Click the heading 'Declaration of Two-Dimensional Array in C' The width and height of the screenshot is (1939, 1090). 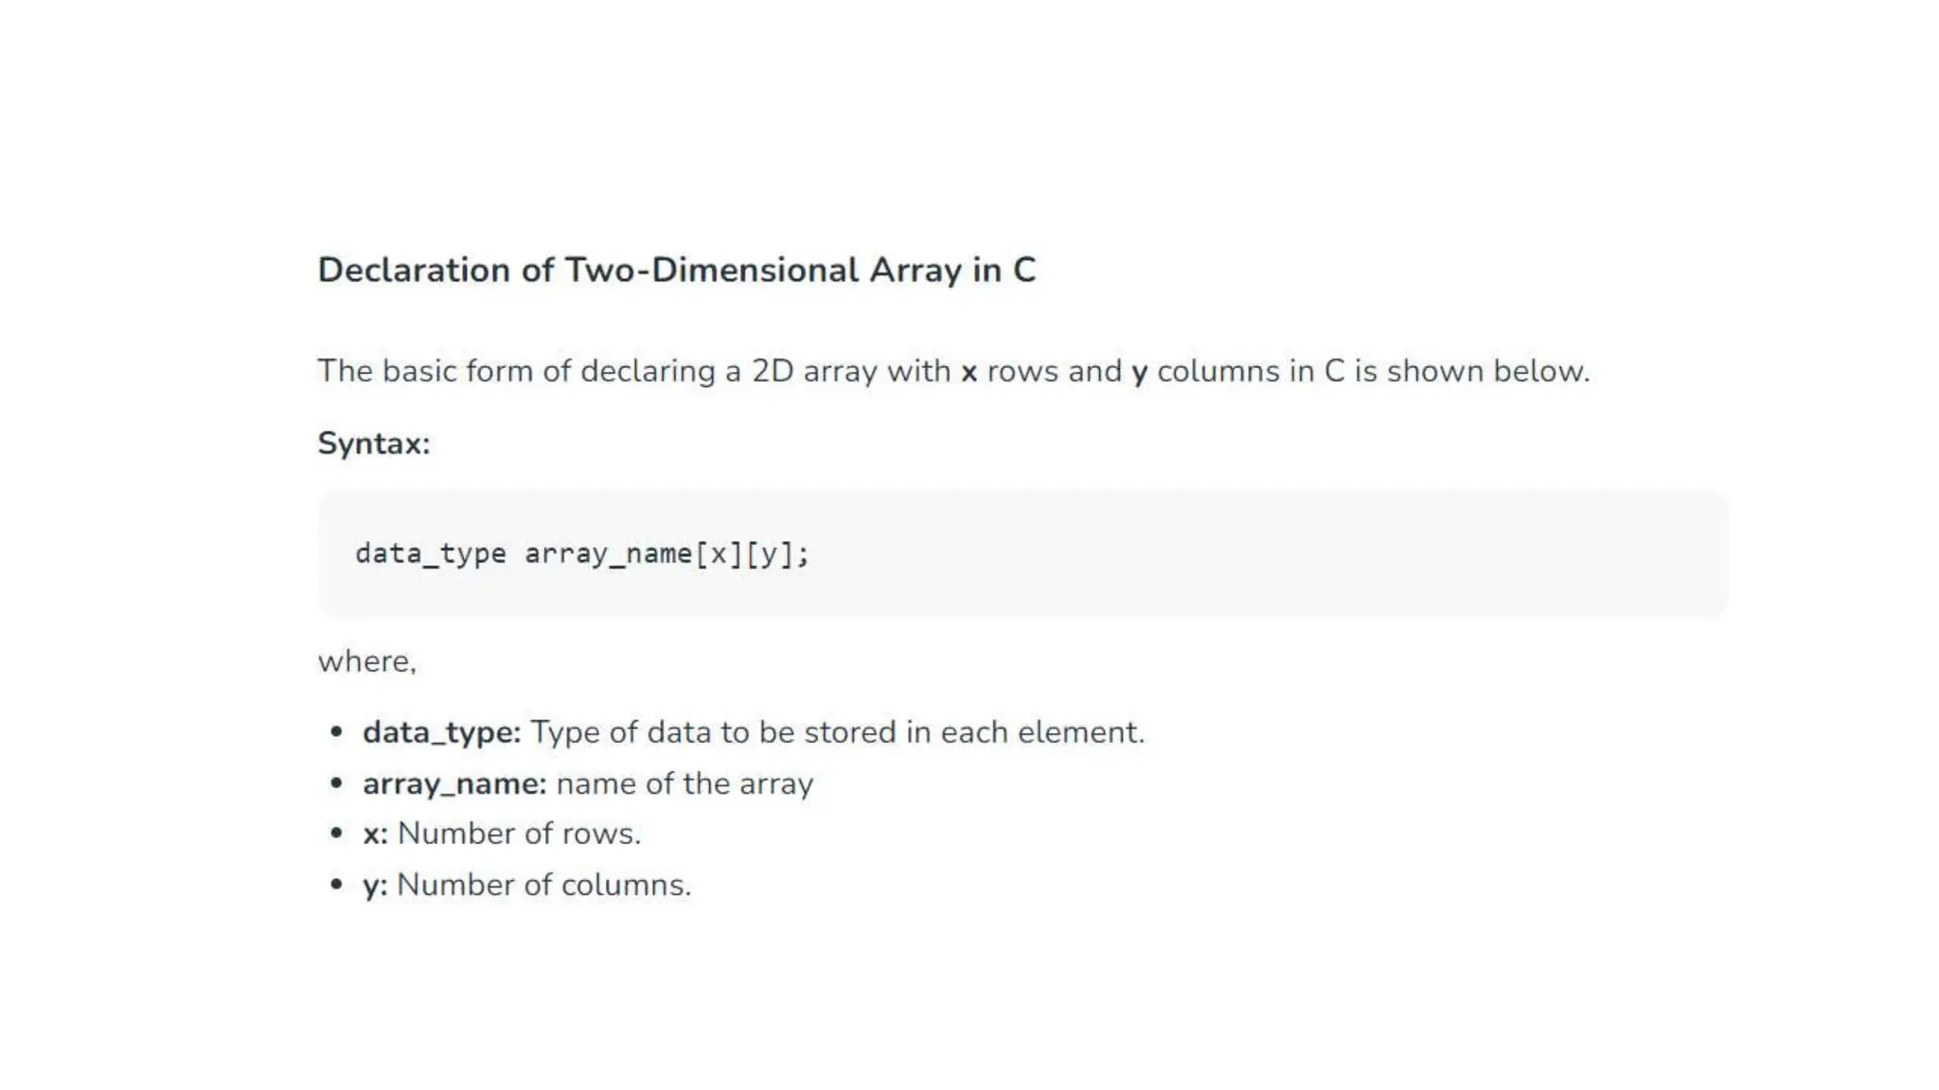point(676,270)
